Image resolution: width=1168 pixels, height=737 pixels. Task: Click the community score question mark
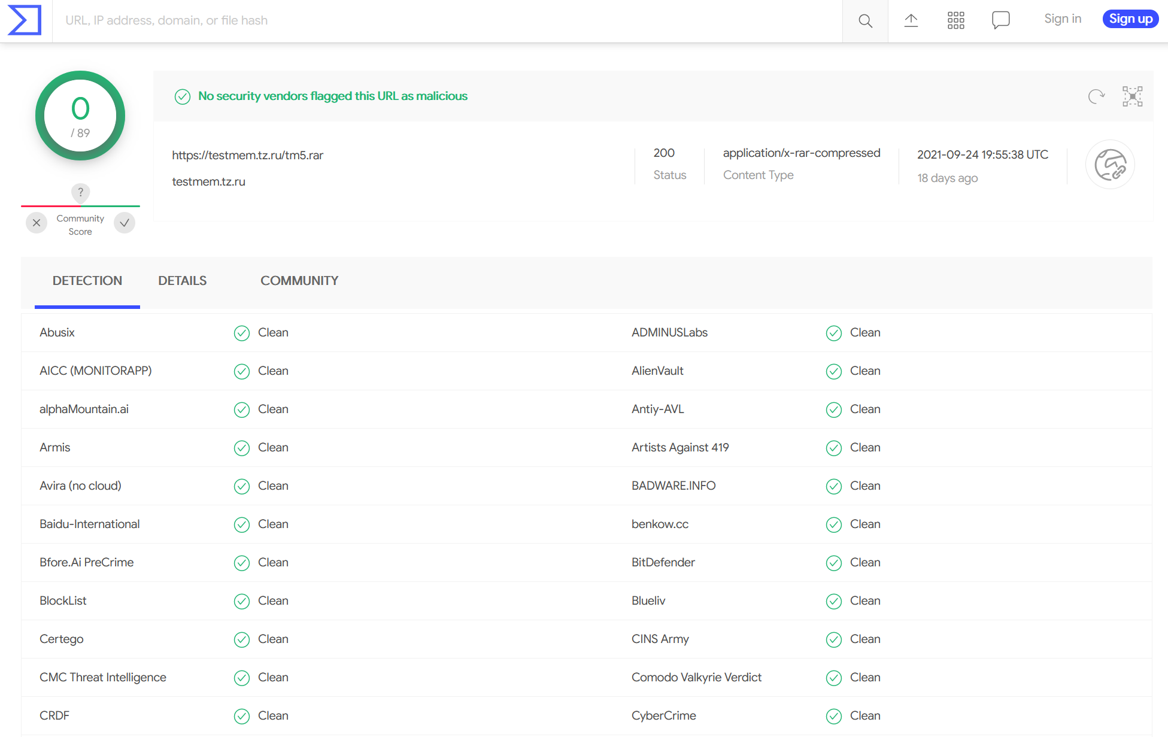pyautogui.click(x=80, y=192)
